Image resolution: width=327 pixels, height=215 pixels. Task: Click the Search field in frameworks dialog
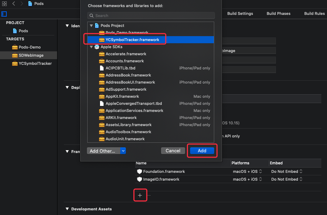click(151, 16)
